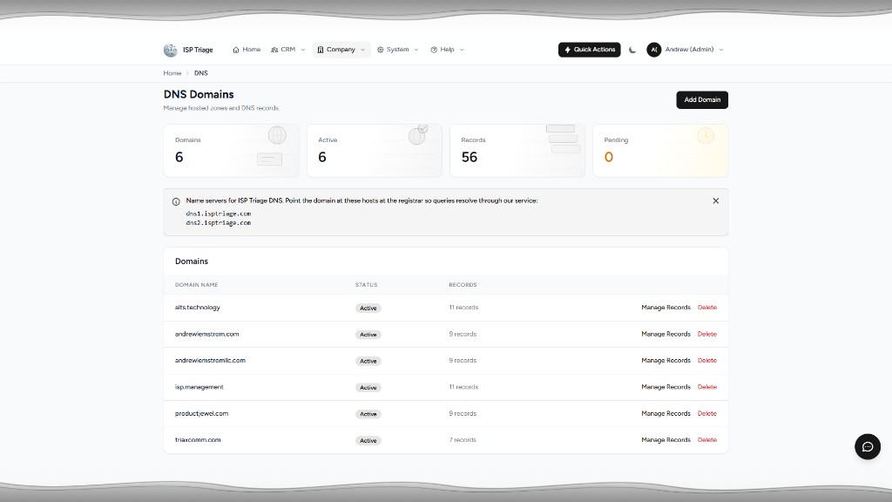Dismiss the name servers info banner

716,201
